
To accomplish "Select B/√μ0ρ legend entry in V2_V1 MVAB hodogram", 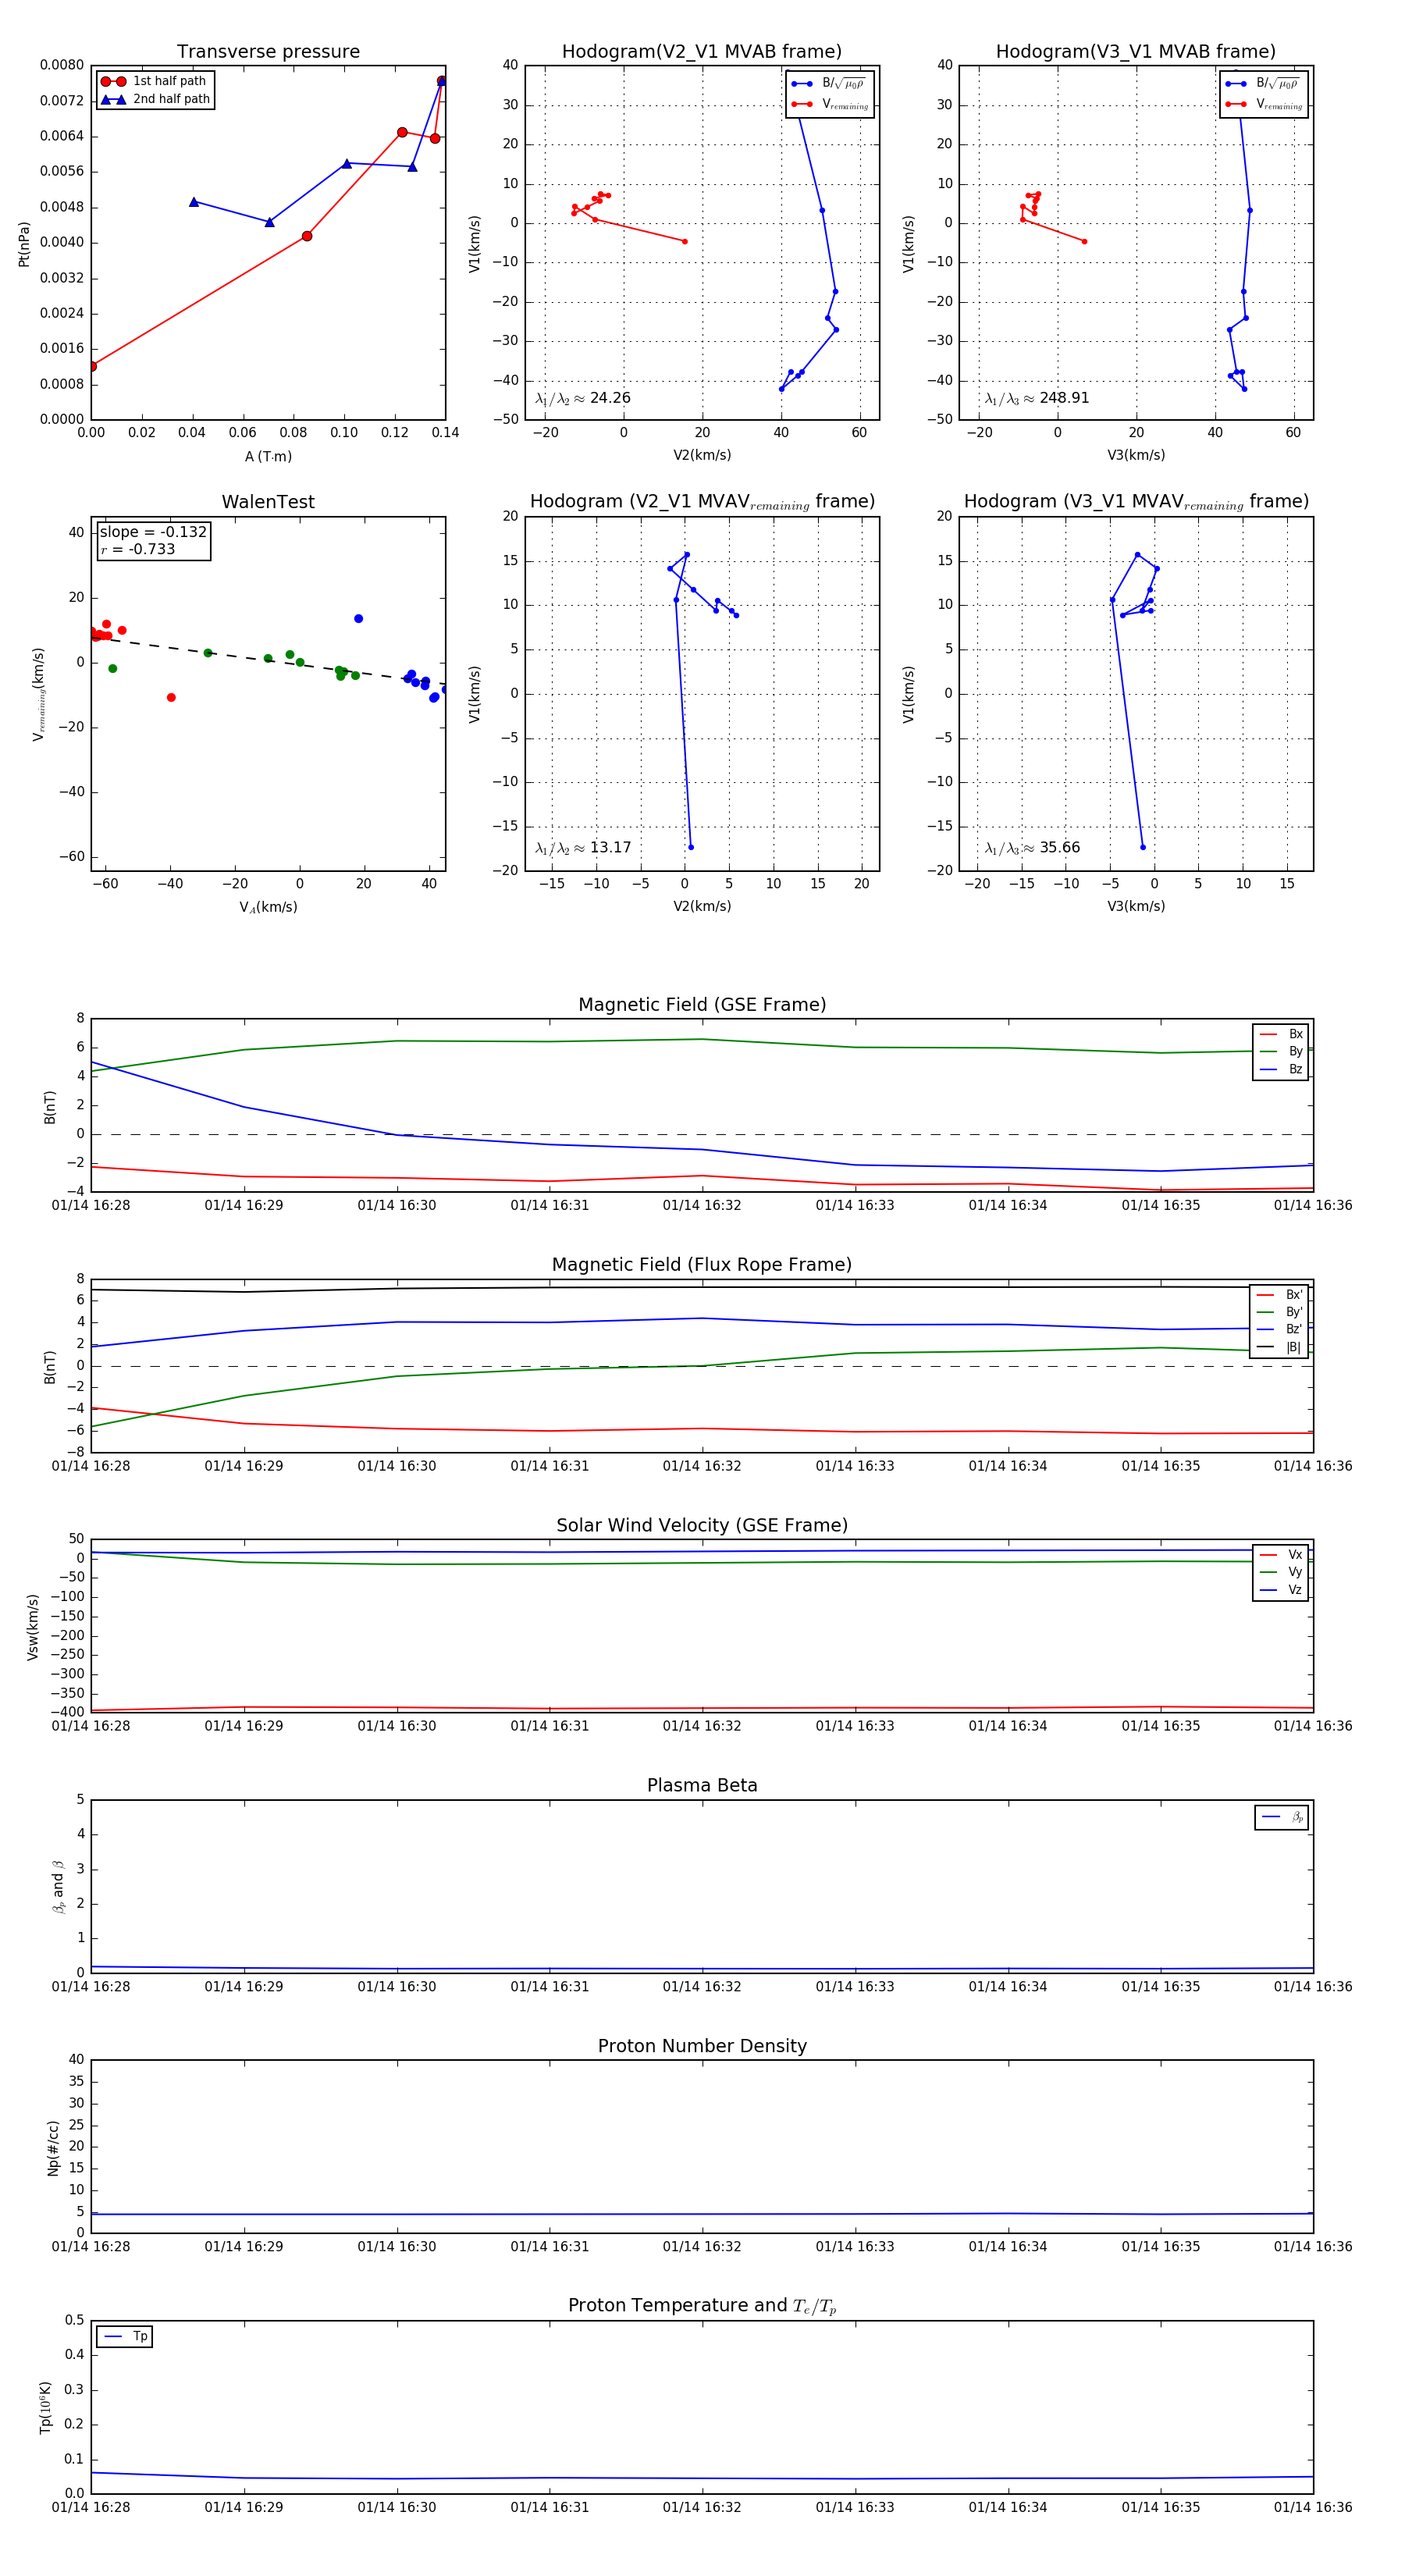I will [829, 84].
